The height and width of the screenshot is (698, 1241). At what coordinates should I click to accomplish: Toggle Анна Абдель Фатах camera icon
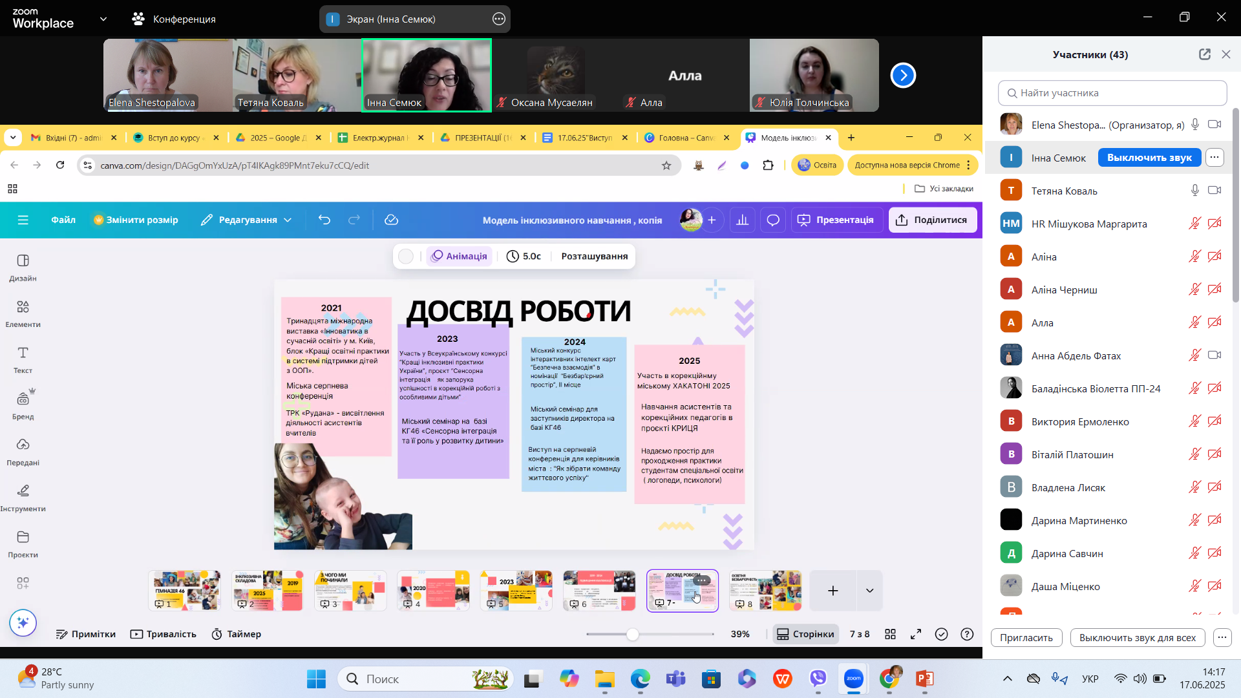(1214, 355)
